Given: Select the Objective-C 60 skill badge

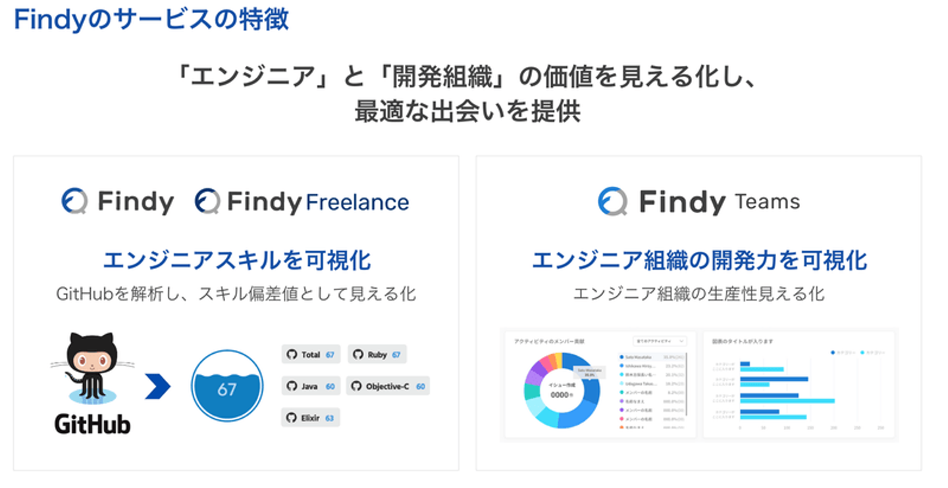Looking at the screenshot, I should click(x=388, y=386).
